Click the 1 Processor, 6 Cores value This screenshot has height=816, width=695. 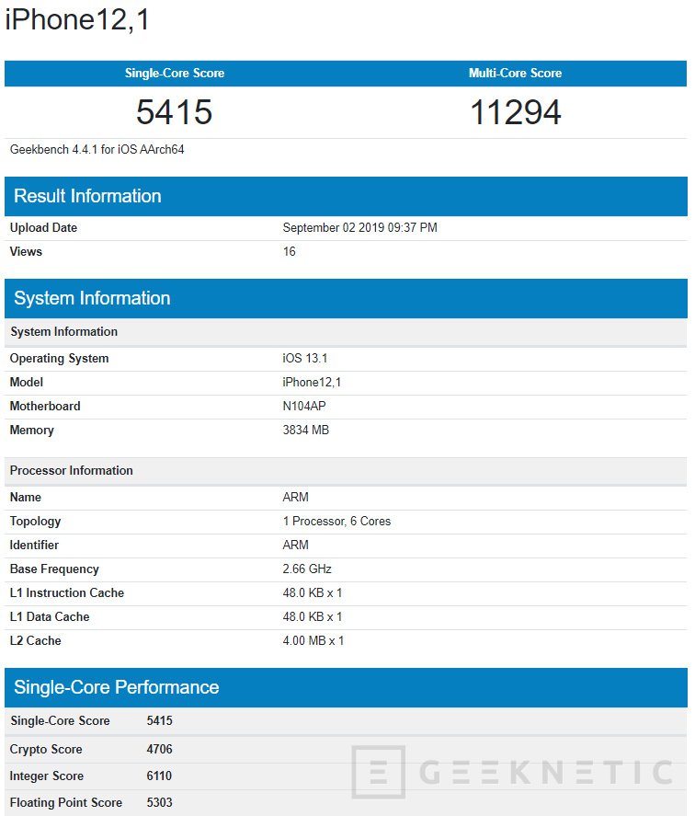(336, 522)
